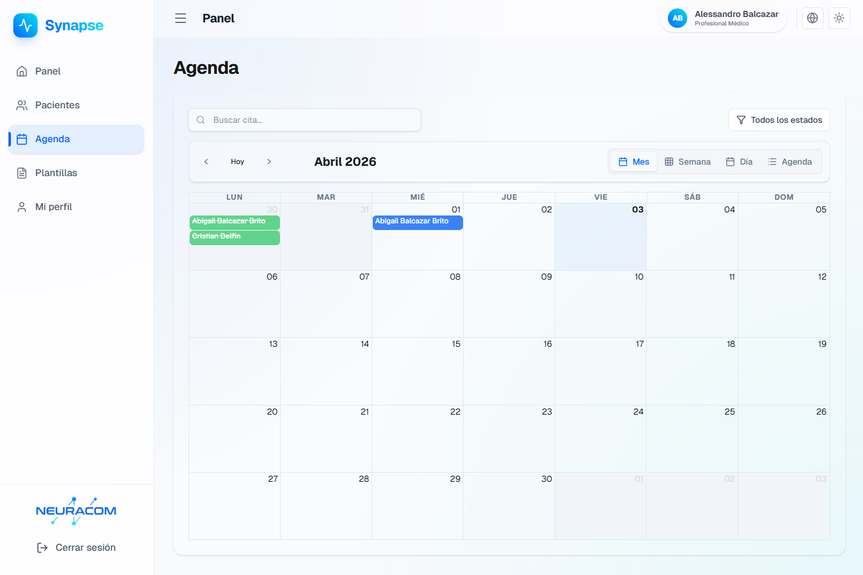Open Mi perfil user icon
The height and width of the screenshot is (575, 863).
tap(22, 207)
